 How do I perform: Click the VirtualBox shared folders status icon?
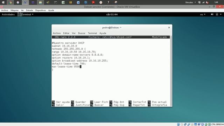(x=192, y=124)
